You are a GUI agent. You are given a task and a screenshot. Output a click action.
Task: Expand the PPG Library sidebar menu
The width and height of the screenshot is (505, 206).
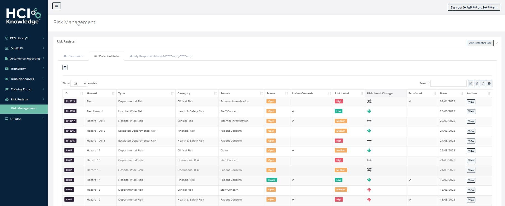tap(24, 38)
